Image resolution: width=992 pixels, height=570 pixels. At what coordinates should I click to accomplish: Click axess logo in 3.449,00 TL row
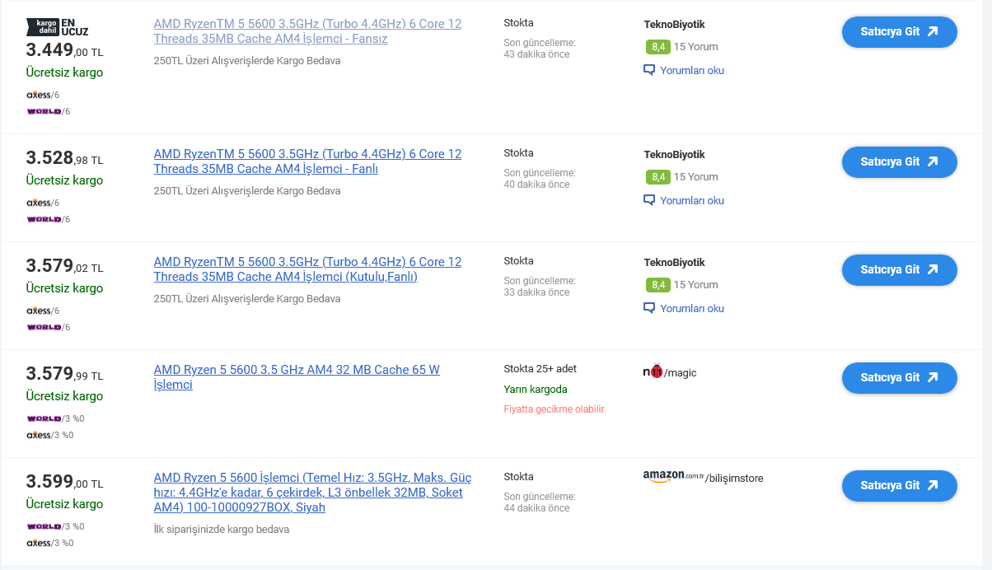40,95
